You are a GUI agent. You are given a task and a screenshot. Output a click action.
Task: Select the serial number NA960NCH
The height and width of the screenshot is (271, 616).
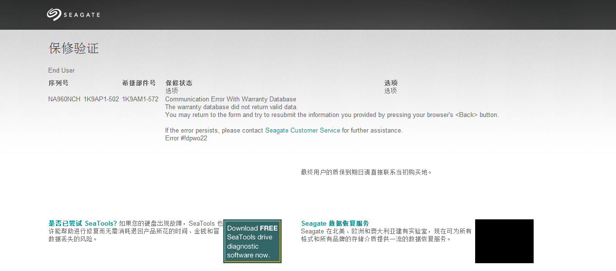pos(64,99)
